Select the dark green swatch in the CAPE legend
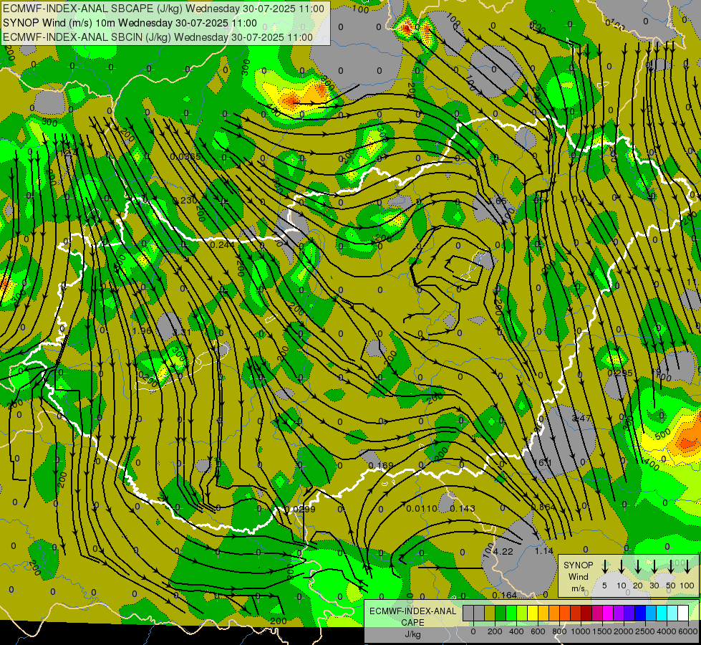Viewport: 701px width, 645px height. tap(501, 613)
